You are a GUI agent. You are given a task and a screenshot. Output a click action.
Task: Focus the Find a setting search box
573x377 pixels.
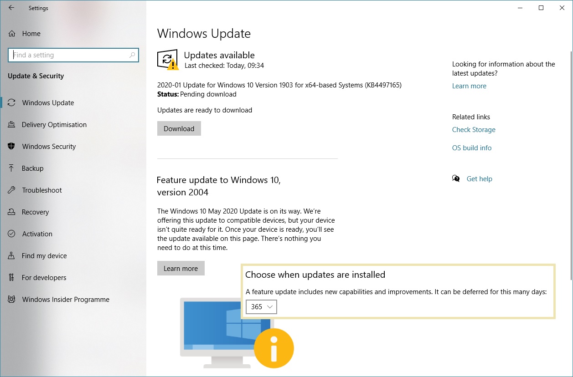(x=68, y=55)
